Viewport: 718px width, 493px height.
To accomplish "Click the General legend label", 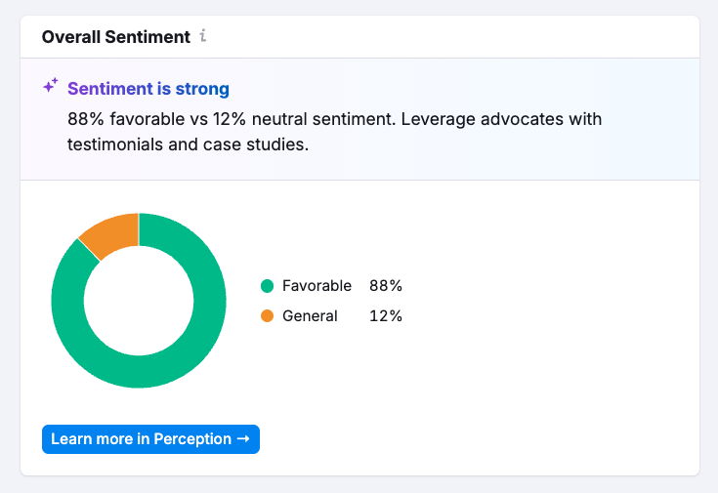I will point(310,316).
